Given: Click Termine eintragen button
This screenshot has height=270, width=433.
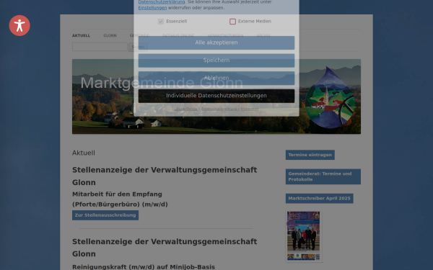Looking at the screenshot, I should (x=310, y=155).
